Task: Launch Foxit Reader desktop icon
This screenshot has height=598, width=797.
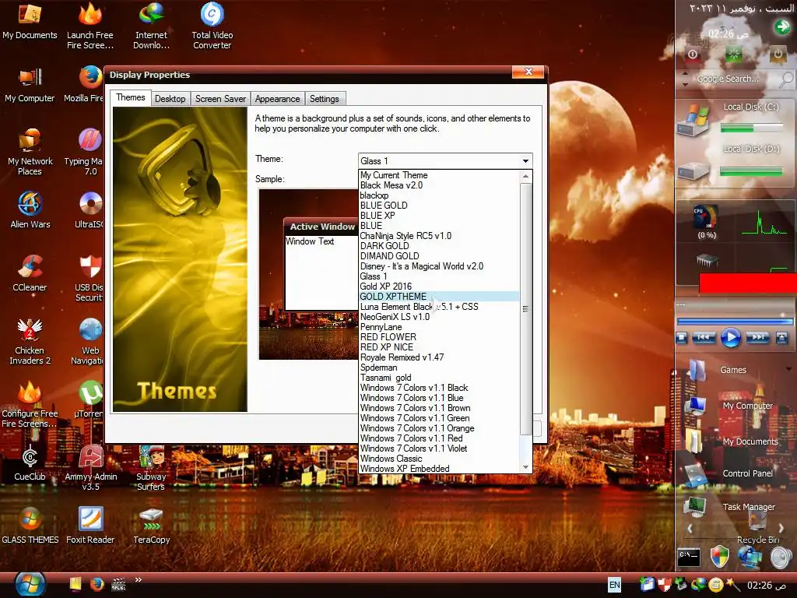Action: [x=90, y=526]
